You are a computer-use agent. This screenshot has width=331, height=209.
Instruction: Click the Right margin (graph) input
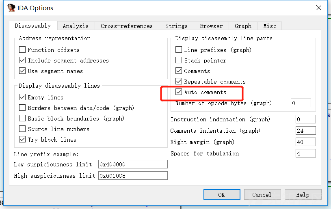click(x=305, y=142)
